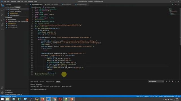The height and width of the screenshot is (101, 181).
Task: Click the Ln/Col cursor position indicator
Action: click(140, 96)
